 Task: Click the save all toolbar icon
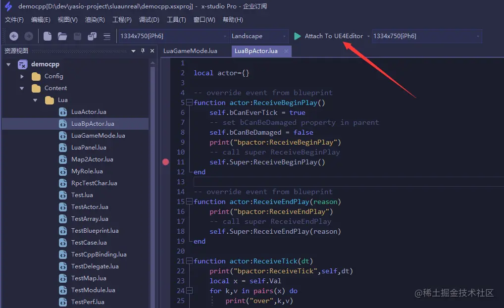click(92, 36)
